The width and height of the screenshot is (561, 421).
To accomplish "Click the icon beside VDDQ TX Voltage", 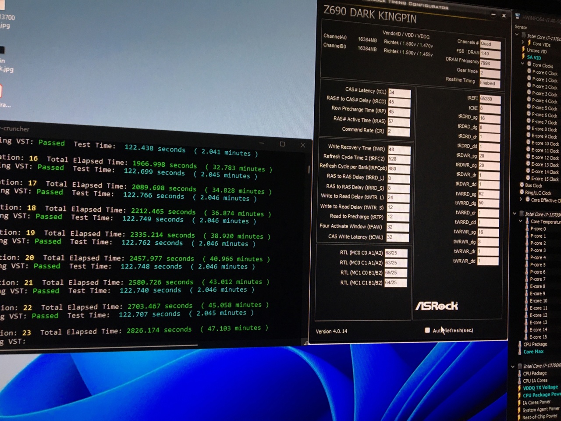I will 520,388.
